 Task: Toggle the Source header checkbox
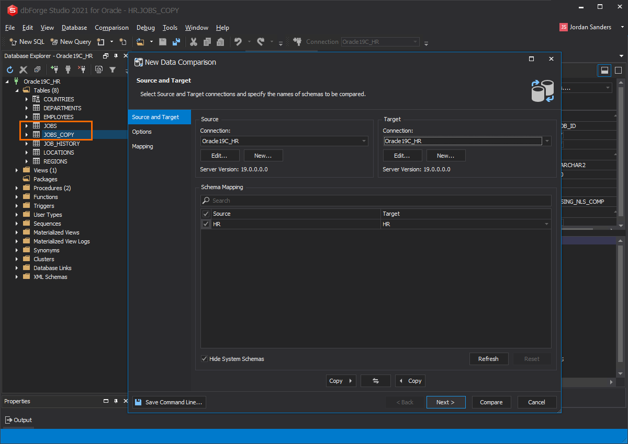click(206, 214)
